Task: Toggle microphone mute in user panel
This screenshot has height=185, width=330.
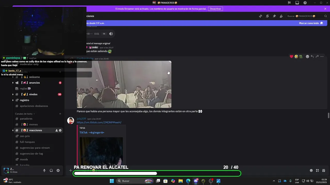Action: coord(44,170)
